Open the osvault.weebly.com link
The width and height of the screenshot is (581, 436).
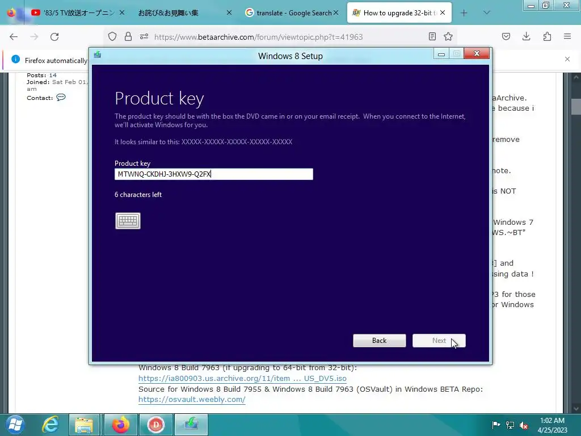(192, 399)
